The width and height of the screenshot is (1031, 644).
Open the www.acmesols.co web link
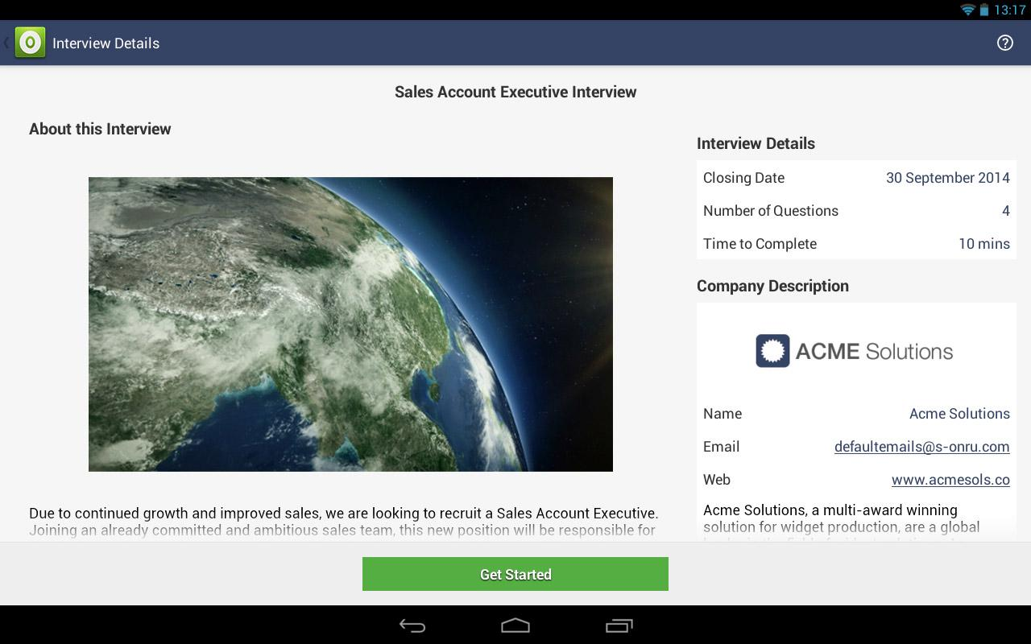(x=950, y=480)
